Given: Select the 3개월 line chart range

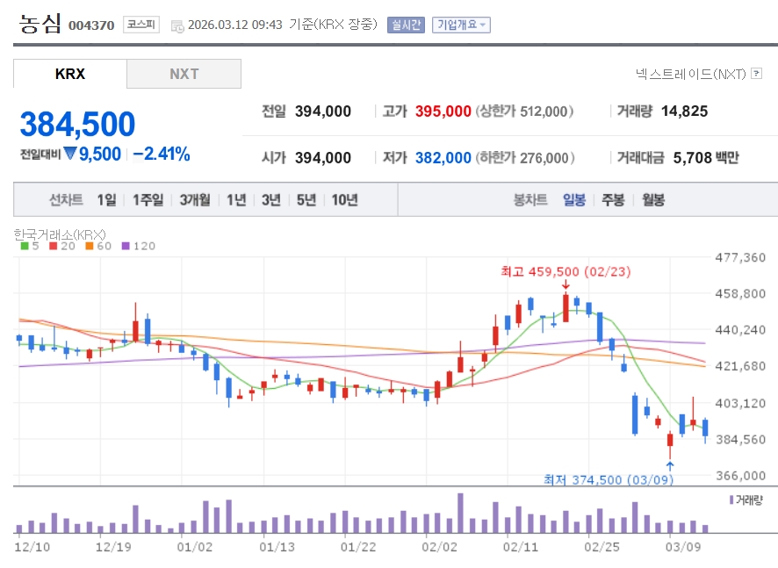Looking at the screenshot, I should (x=195, y=200).
